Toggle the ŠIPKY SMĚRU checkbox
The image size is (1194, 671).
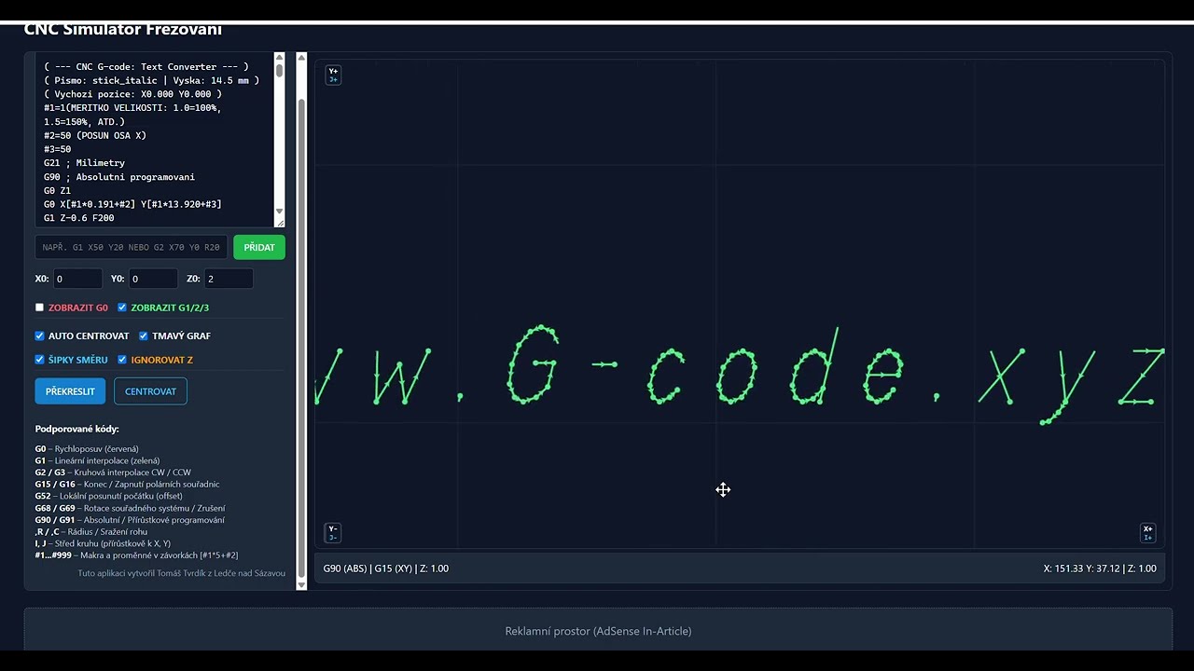click(x=40, y=360)
